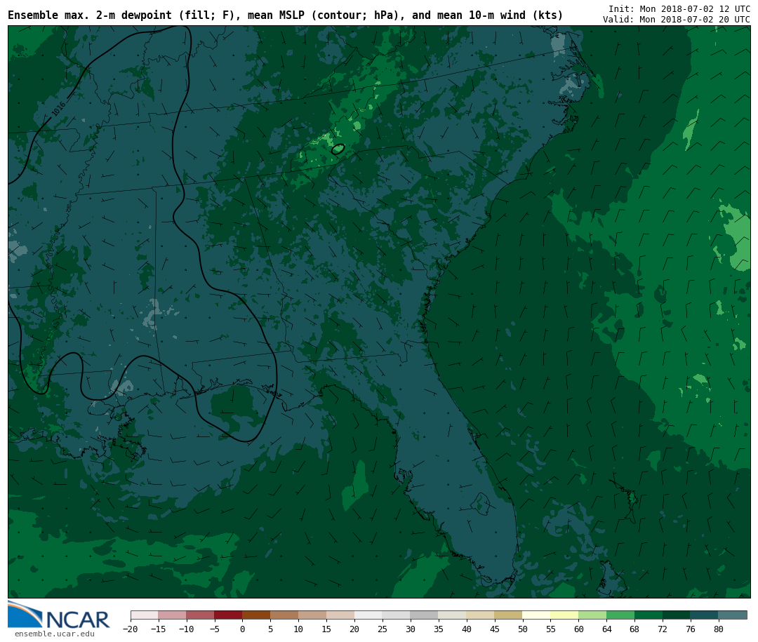Select the gray swatch between 30 and 35

tap(424, 615)
